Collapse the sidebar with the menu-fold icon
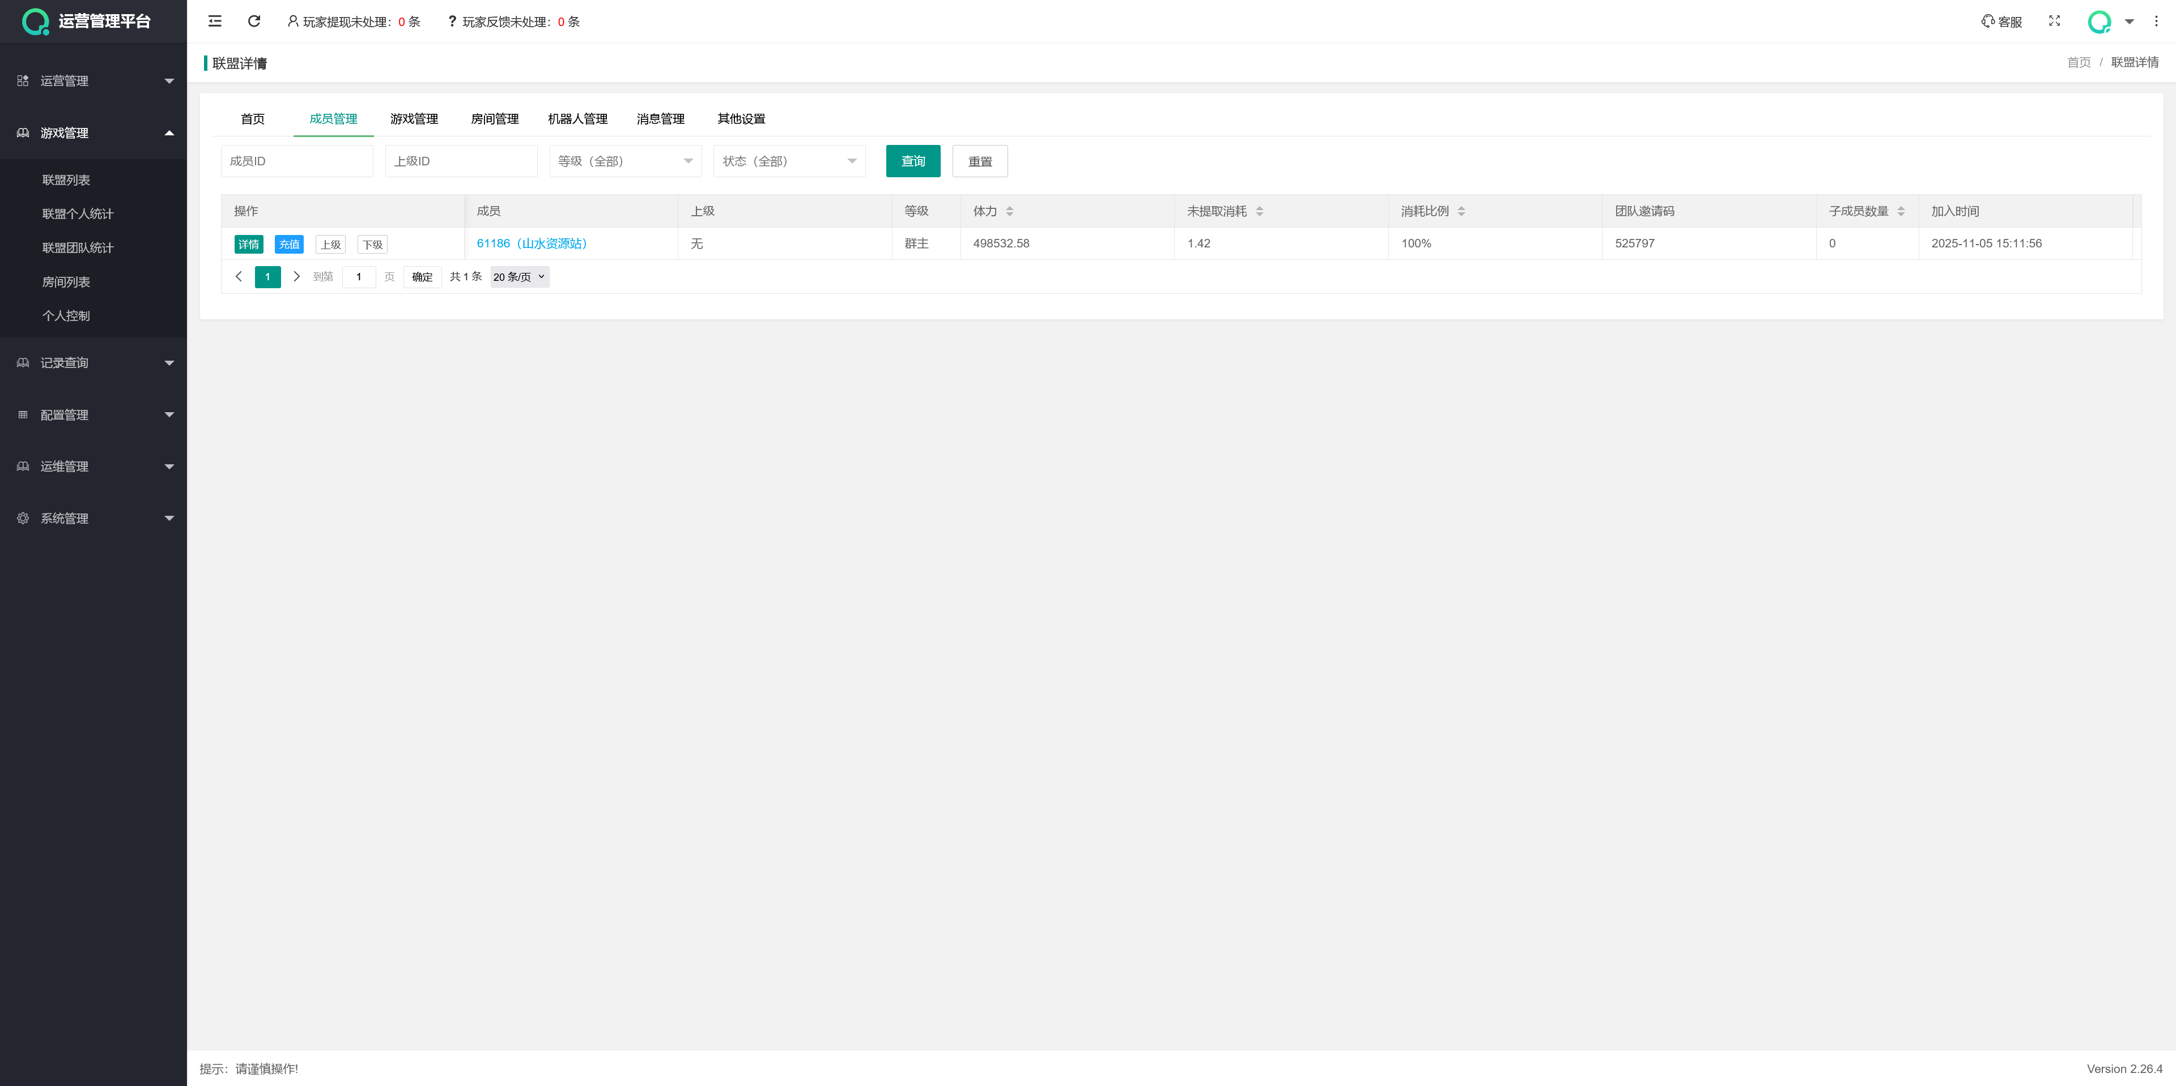This screenshot has width=2176, height=1086. tap(215, 21)
